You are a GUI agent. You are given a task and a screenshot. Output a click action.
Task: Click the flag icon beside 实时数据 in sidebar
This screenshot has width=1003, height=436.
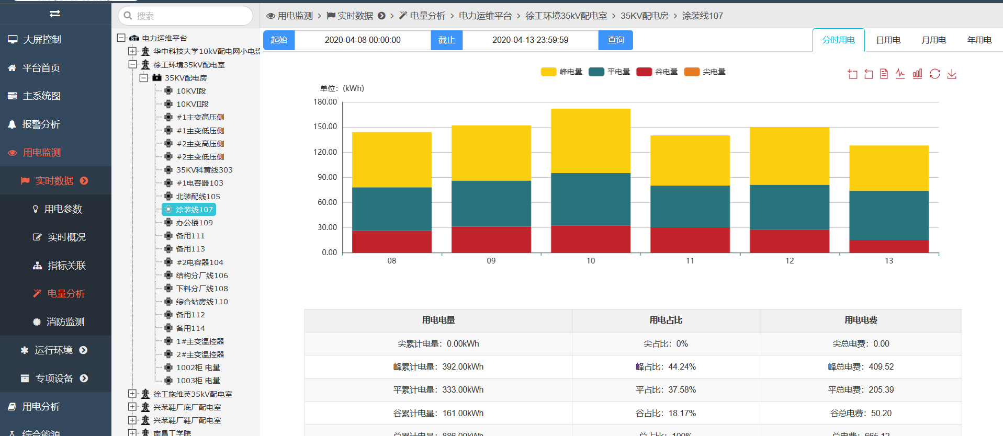click(x=25, y=181)
